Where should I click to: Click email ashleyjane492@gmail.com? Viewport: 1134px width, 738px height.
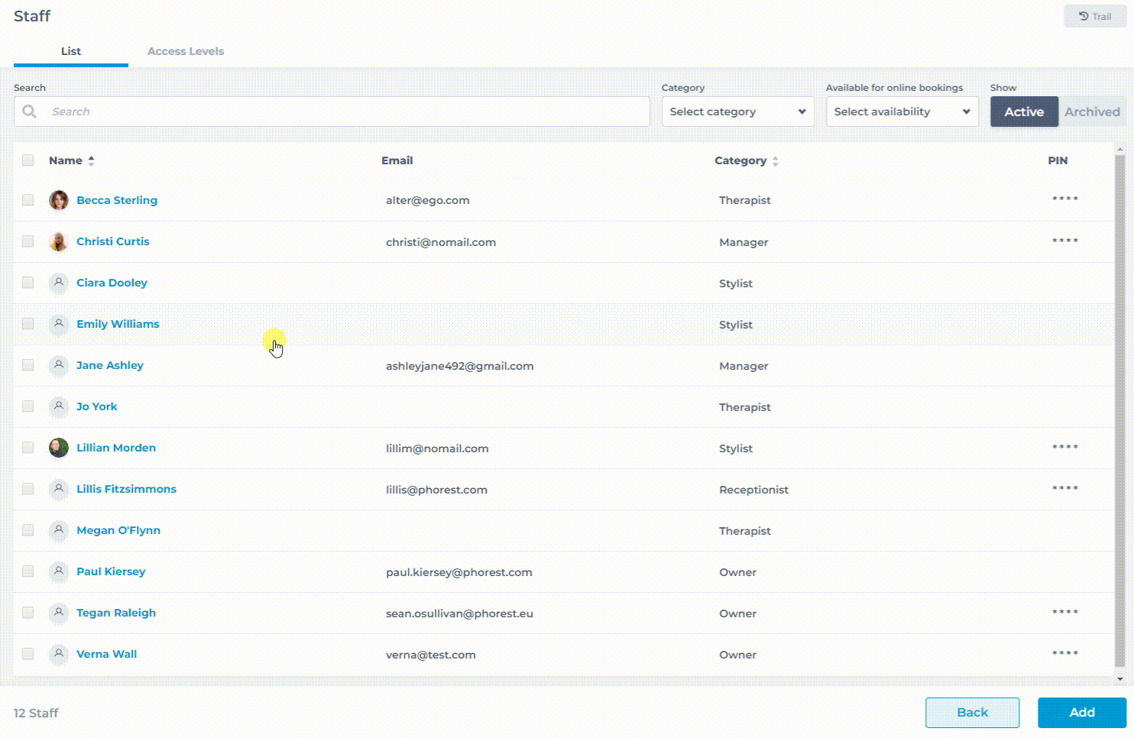(460, 366)
